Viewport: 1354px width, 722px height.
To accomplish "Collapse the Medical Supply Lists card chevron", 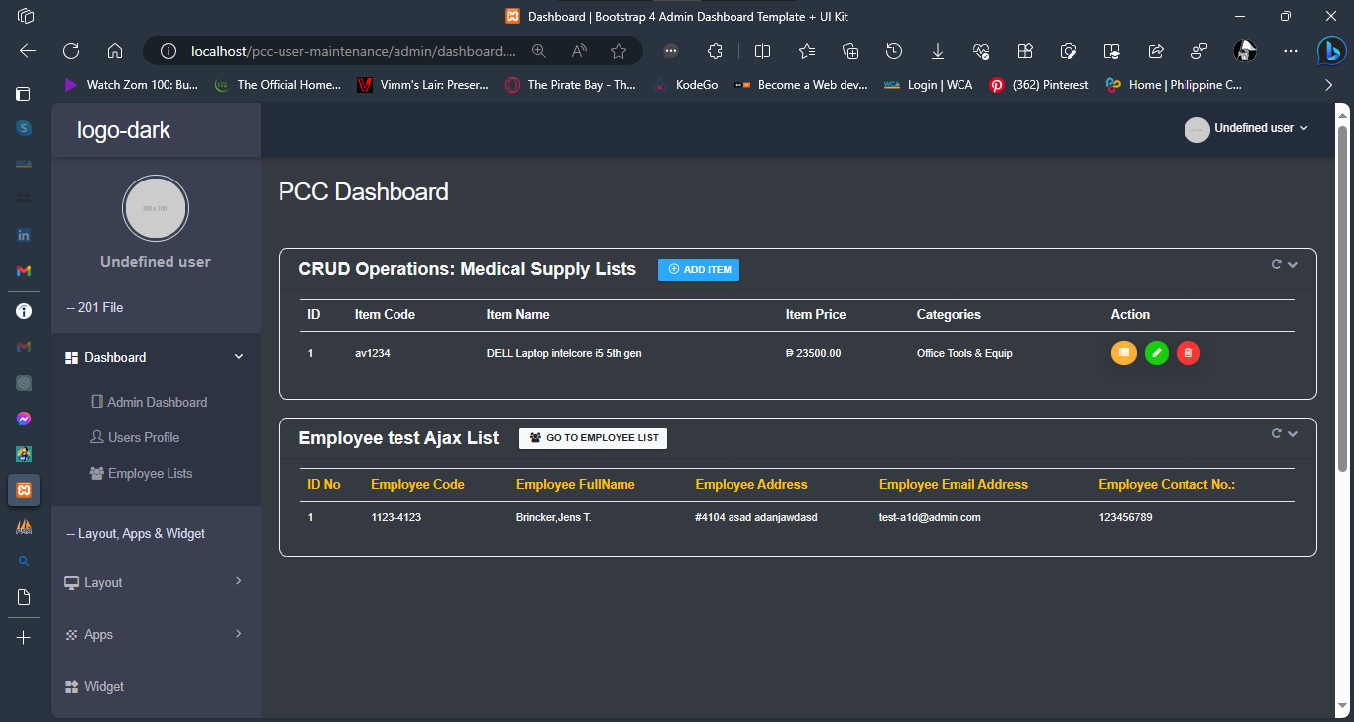I will 1293,265.
